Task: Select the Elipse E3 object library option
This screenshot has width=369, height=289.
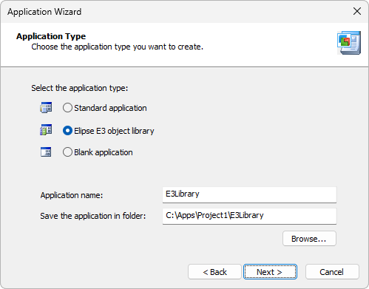Action: click(x=67, y=131)
